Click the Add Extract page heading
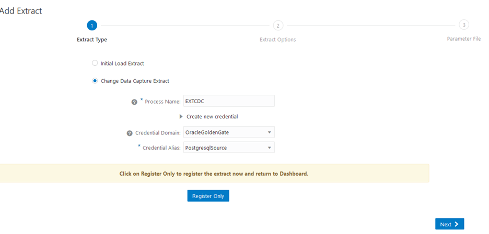 click(21, 10)
